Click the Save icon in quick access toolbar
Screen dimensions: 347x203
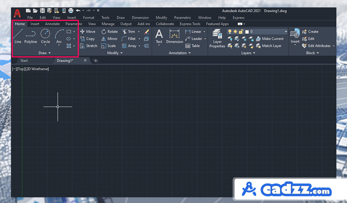(42, 10)
